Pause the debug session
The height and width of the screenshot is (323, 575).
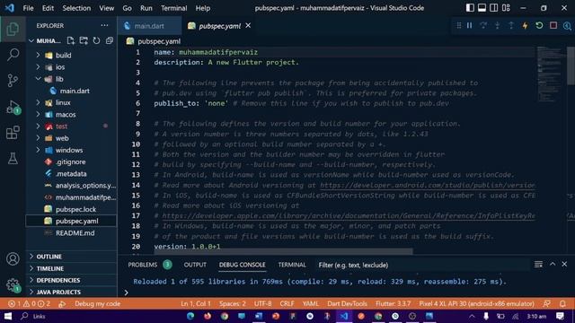tap(469, 25)
